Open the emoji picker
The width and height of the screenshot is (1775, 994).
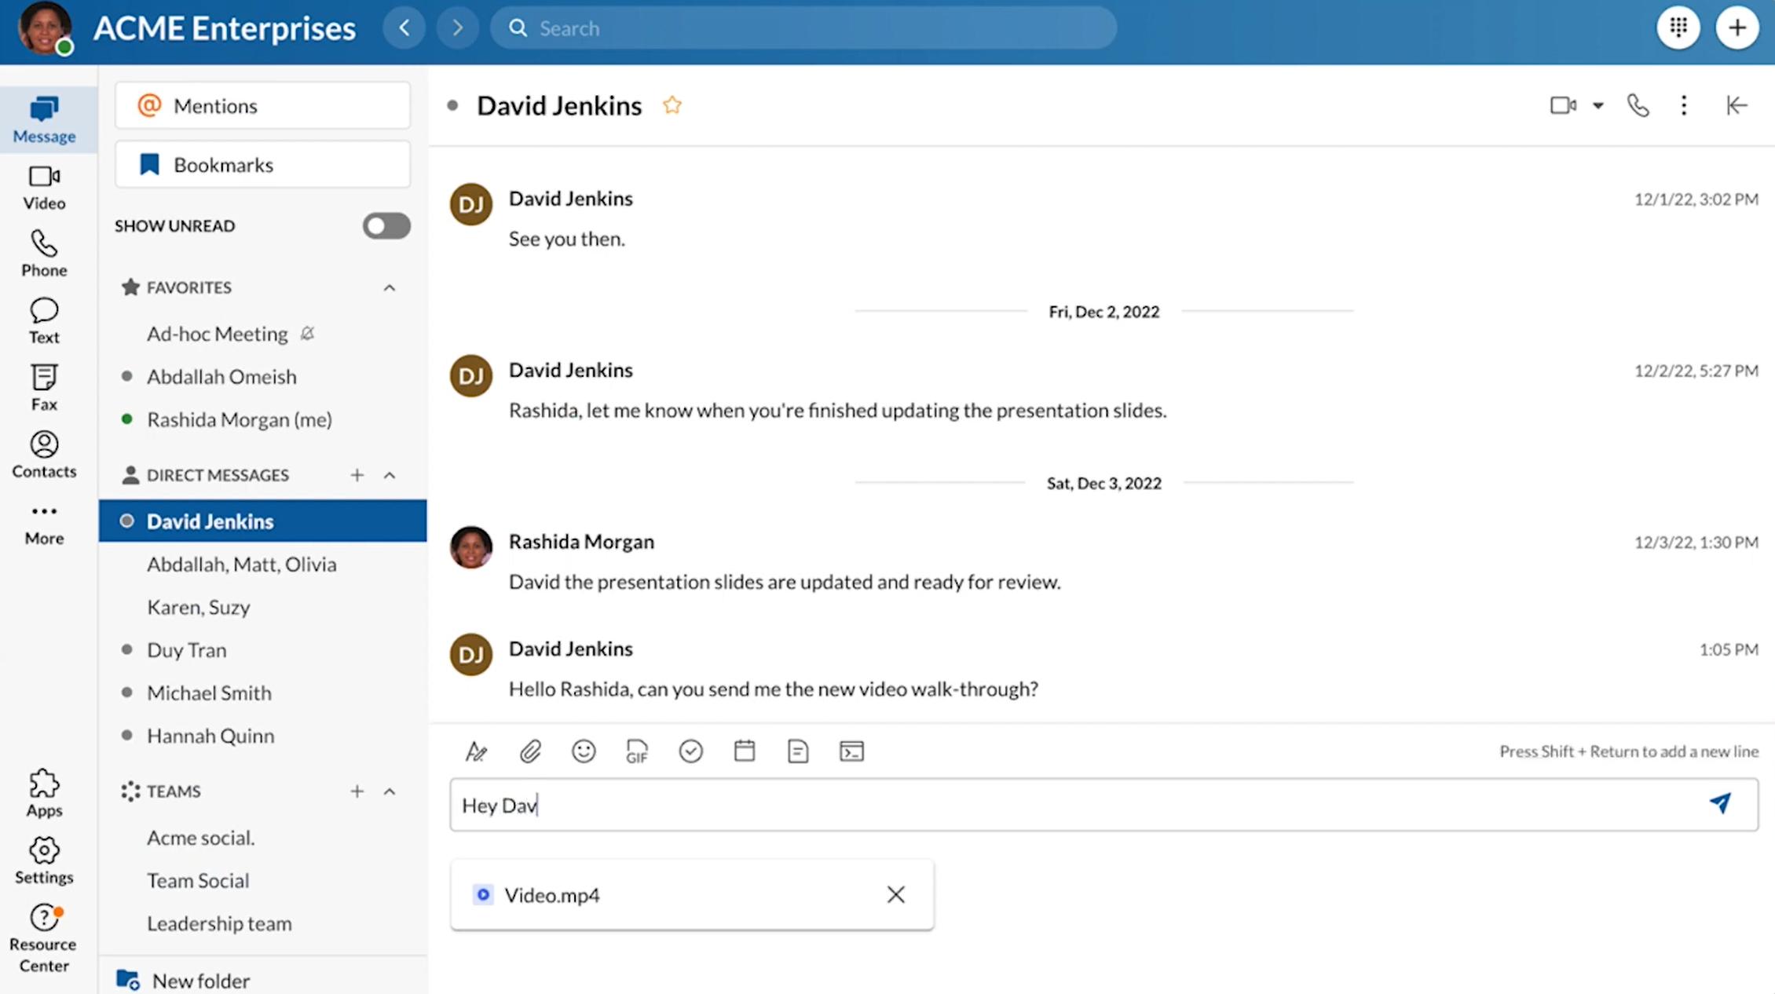coord(584,751)
